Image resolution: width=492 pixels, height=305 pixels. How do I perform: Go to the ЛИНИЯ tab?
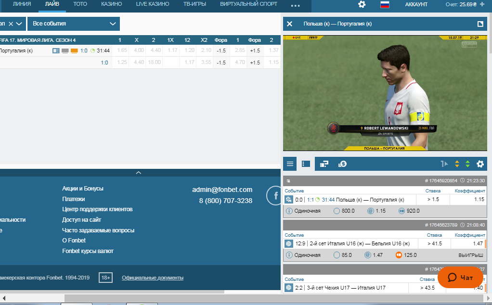click(x=22, y=4)
